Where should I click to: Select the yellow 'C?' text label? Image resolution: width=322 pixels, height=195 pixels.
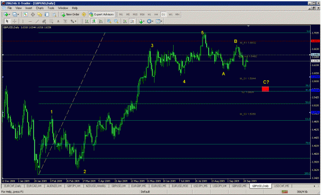(x=266, y=82)
